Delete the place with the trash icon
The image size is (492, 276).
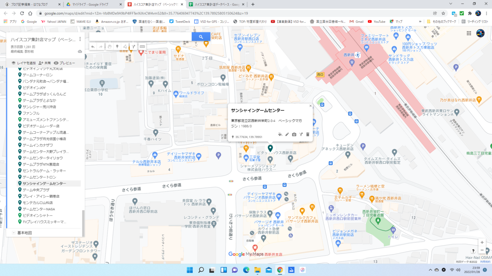(307, 134)
